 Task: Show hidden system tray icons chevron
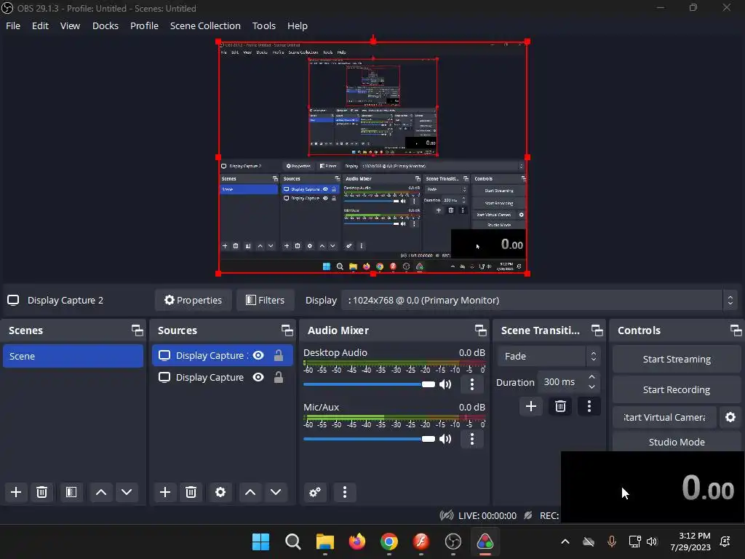[565, 542]
